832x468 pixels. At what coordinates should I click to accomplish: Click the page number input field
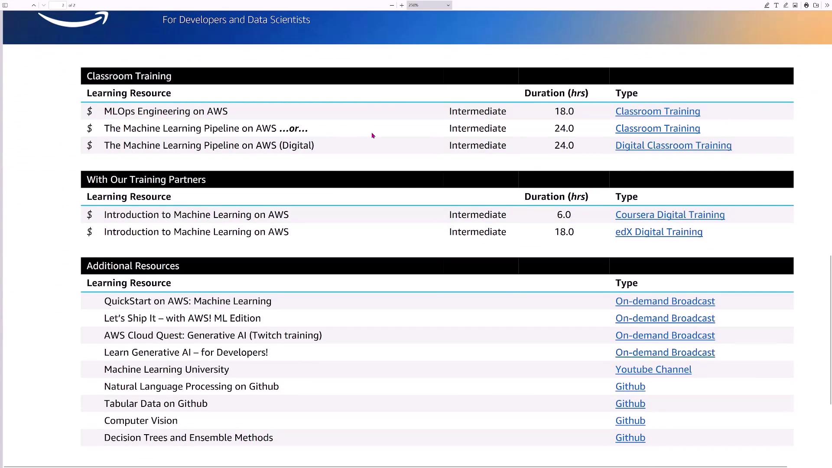(x=57, y=5)
